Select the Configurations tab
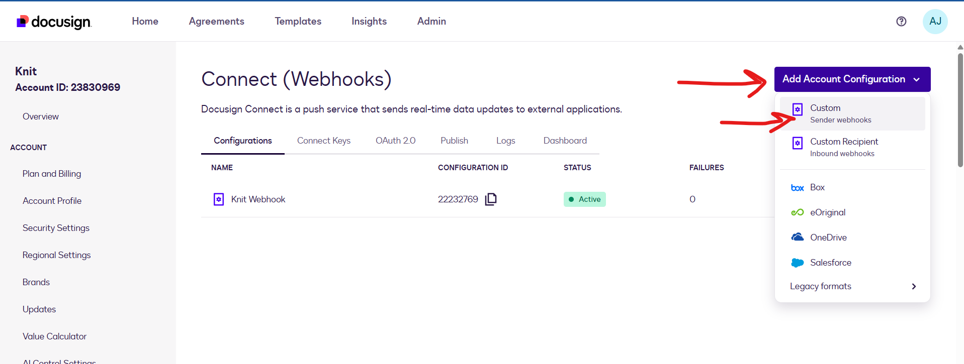 pyautogui.click(x=243, y=141)
